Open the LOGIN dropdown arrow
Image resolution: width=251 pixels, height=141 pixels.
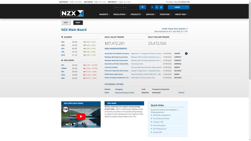coord(187,7)
